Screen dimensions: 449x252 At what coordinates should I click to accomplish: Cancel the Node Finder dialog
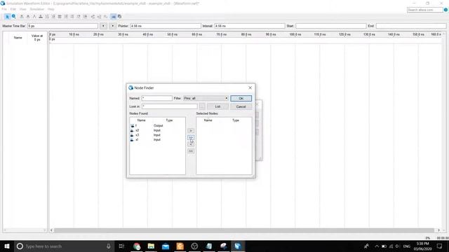coord(241,106)
